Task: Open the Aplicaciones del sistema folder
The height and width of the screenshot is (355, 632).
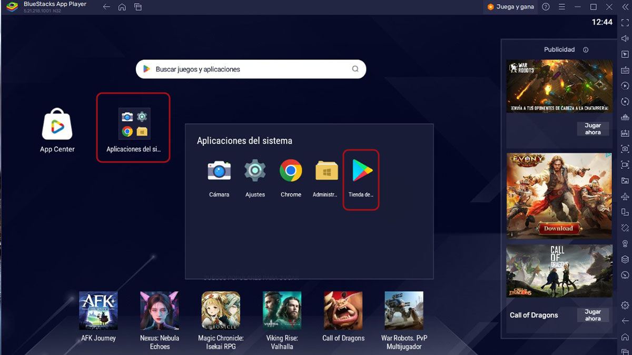Action: (x=133, y=124)
